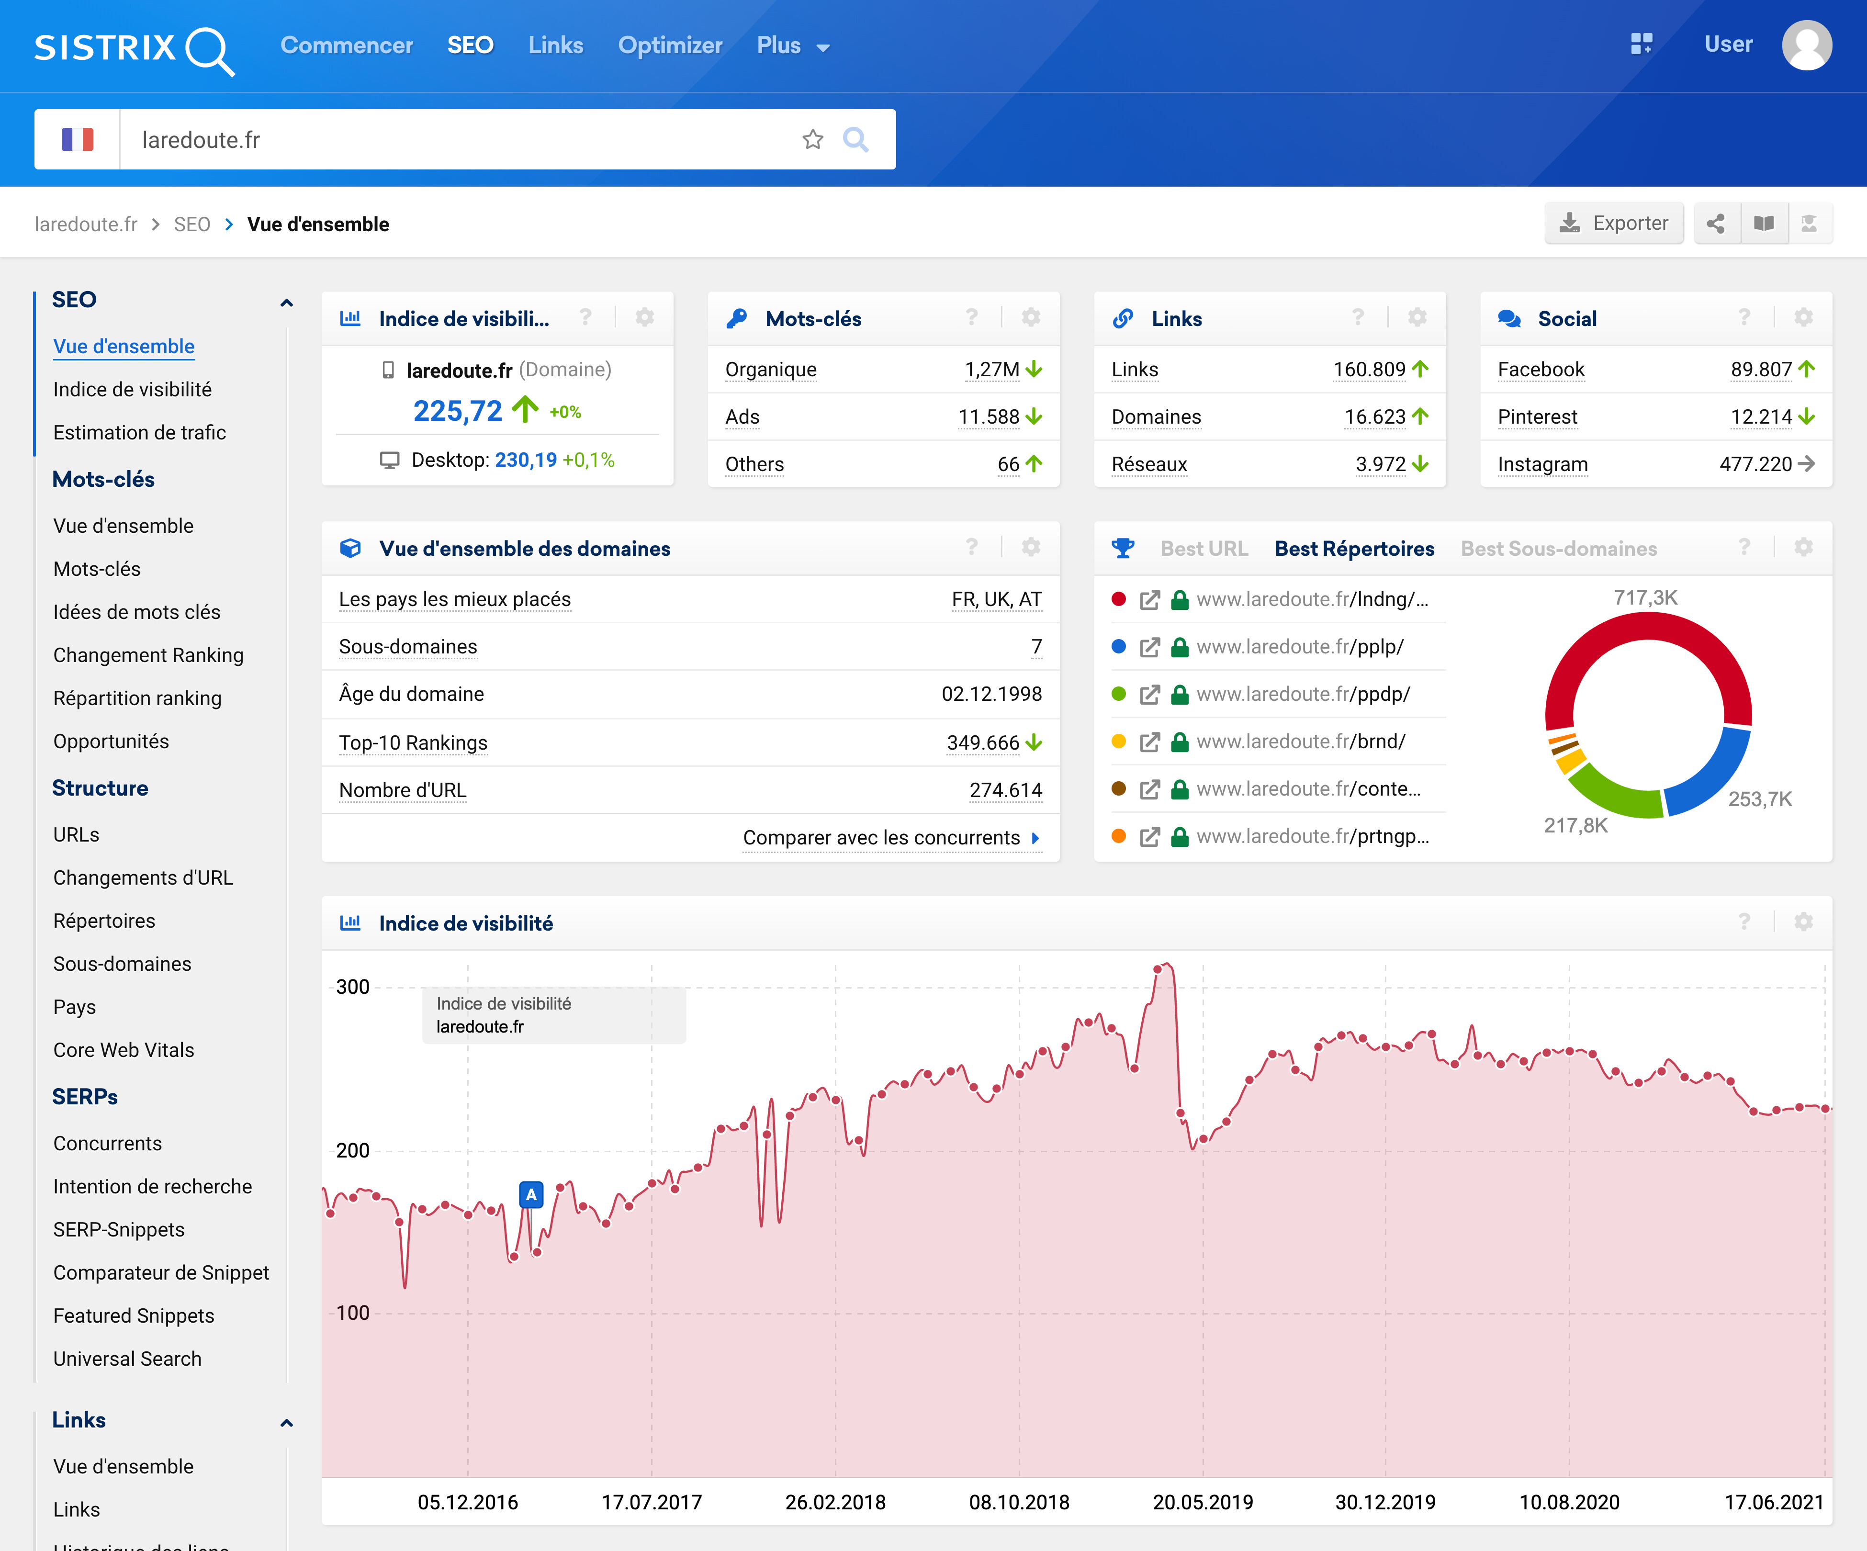Image resolution: width=1867 pixels, height=1551 pixels.
Task: Open the Optimizer menu item
Action: tap(670, 45)
